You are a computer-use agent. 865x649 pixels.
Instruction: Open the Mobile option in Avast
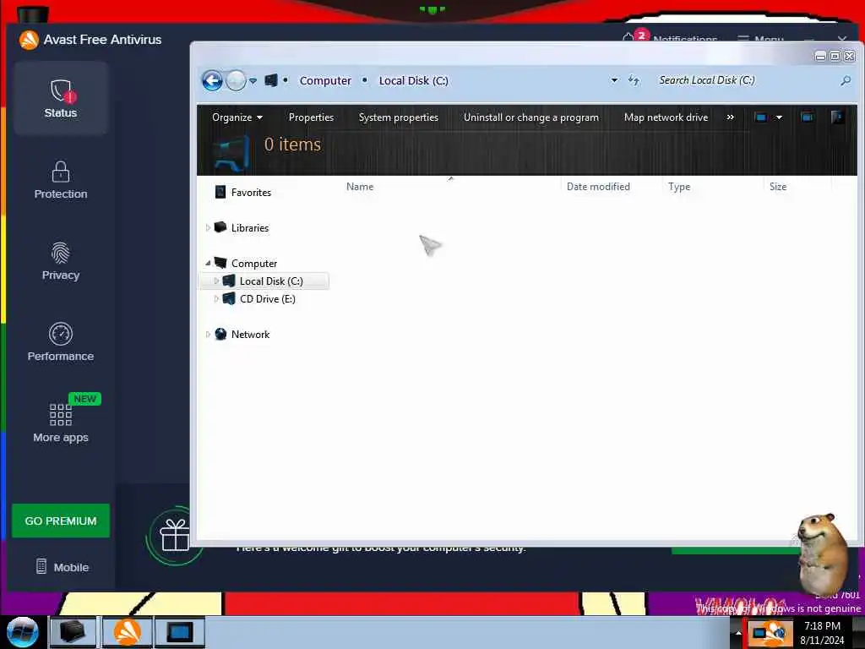coord(62,567)
